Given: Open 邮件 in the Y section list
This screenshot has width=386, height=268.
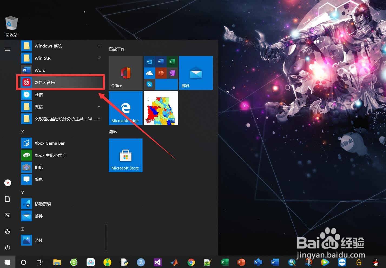Looking at the screenshot, I should click(x=61, y=216).
